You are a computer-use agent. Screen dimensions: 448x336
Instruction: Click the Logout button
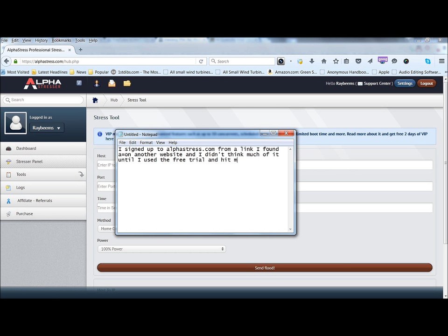(x=426, y=84)
